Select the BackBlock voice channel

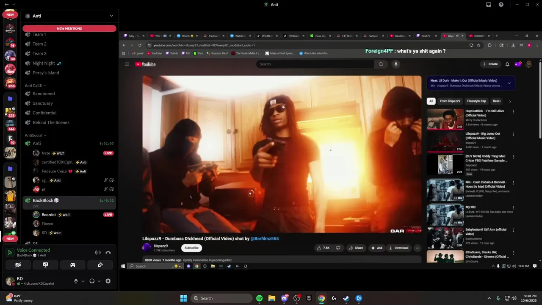[69, 202]
